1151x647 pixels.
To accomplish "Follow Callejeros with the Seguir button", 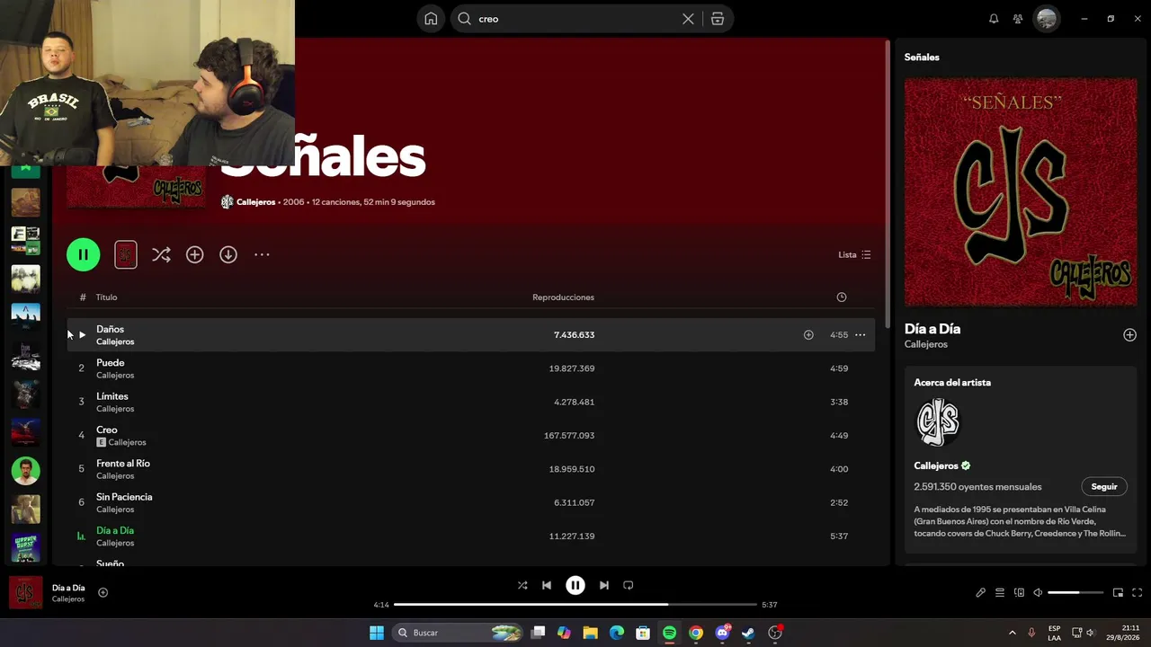I will click(x=1104, y=487).
